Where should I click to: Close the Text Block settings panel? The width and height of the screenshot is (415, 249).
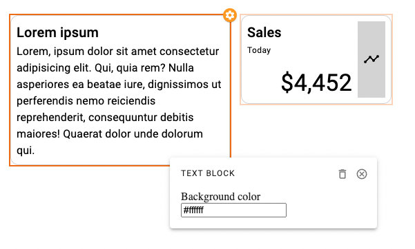click(362, 174)
